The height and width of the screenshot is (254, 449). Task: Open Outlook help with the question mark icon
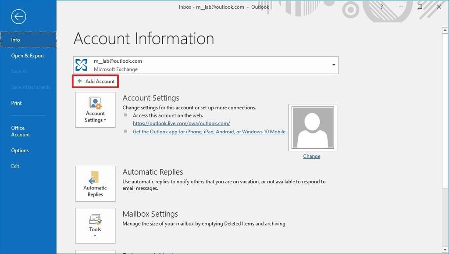pos(381,7)
